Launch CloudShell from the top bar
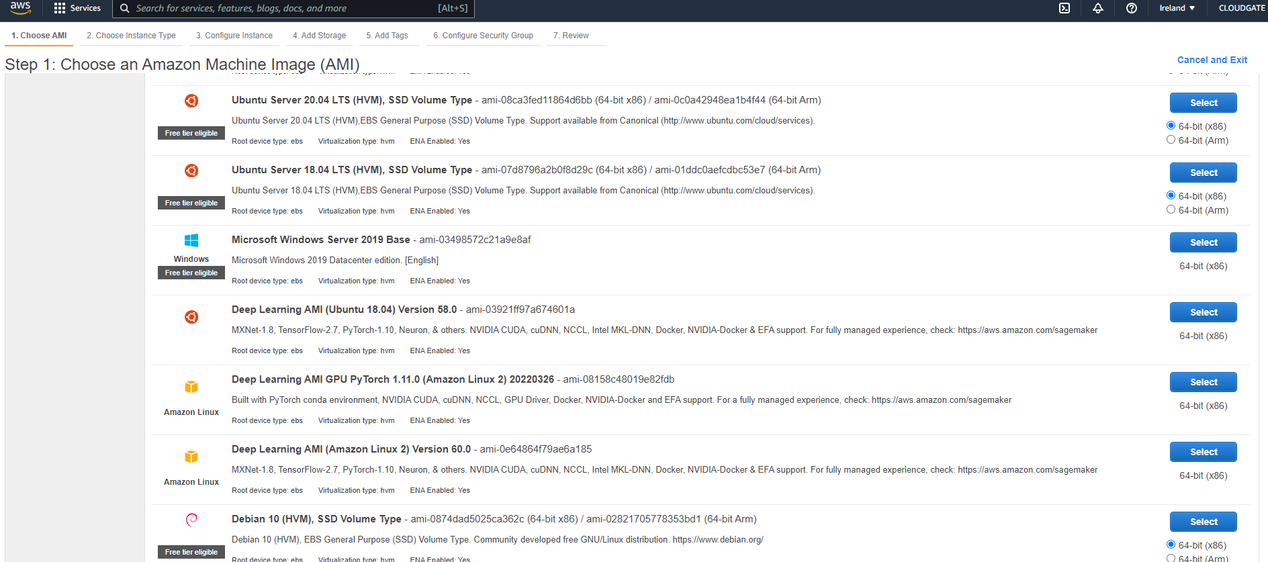The height and width of the screenshot is (562, 1268). pos(1065,8)
